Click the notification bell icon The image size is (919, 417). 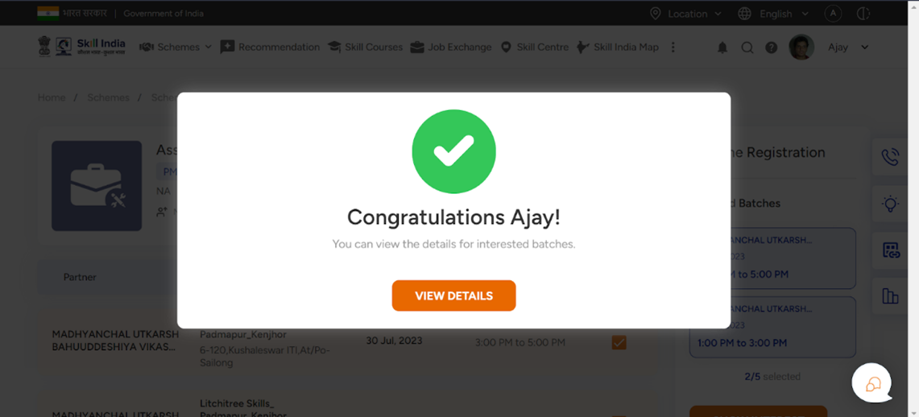click(x=722, y=47)
